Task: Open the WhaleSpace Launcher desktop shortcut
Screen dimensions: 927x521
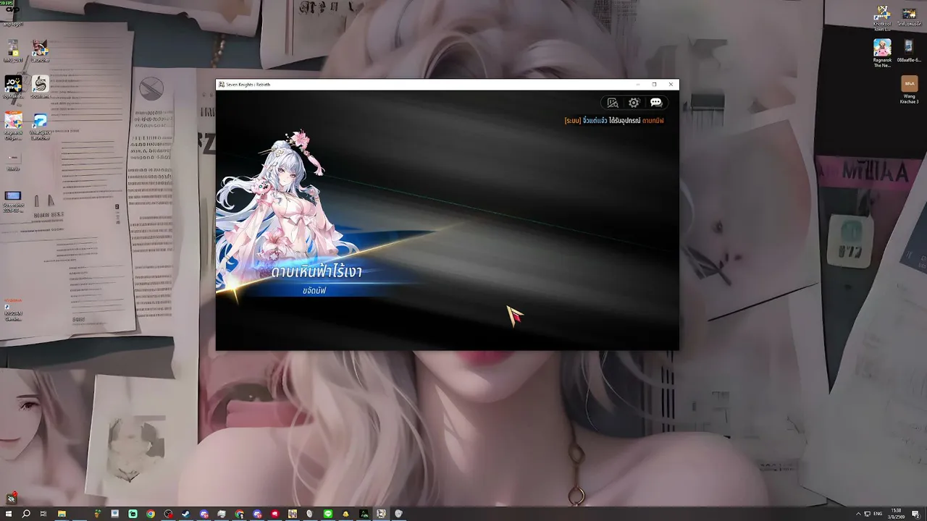Action: coord(40,125)
